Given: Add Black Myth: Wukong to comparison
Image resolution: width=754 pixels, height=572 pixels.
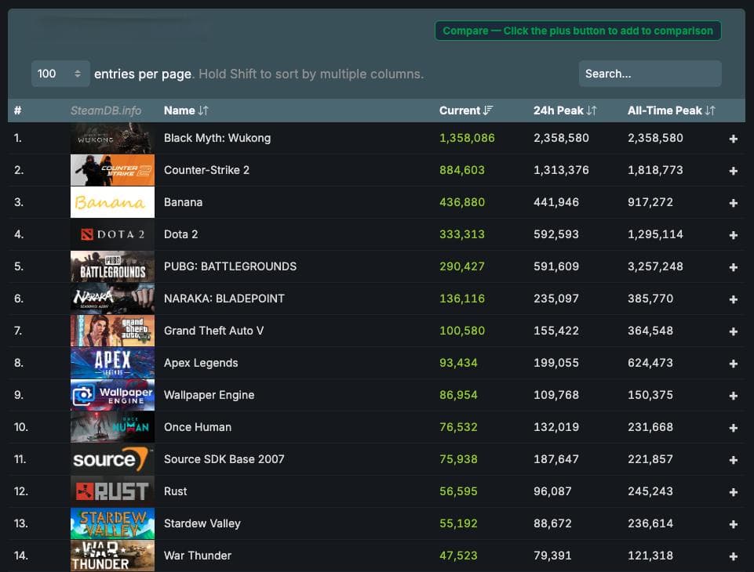Looking at the screenshot, I should [x=733, y=139].
